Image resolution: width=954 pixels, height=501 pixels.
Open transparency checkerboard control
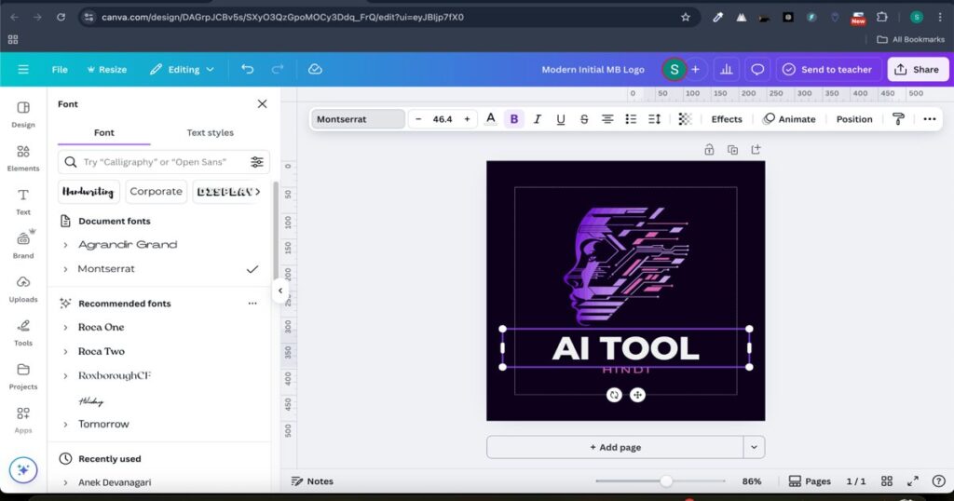point(685,119)
